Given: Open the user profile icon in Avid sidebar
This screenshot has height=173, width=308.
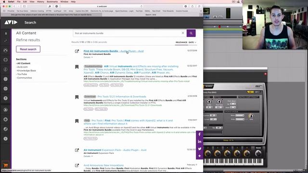Looking at the screenshot, I should (x=6, y=33).
